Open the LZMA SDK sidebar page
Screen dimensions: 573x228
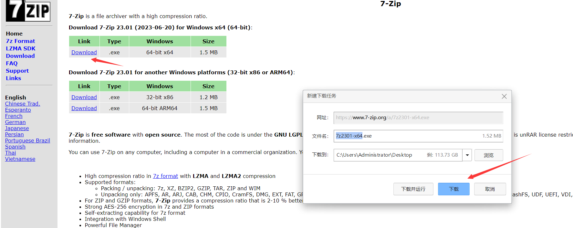pyautogui.click(x=21, y=48)
